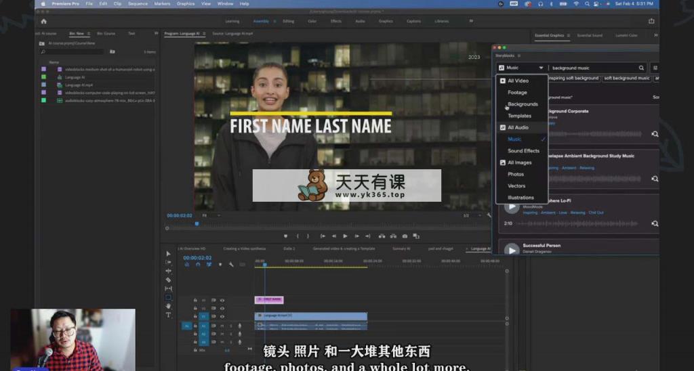Open the Graphics menu in menu bar

186,3
